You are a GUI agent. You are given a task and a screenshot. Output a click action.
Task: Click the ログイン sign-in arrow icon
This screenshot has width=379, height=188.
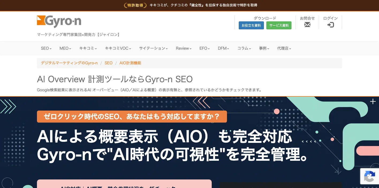[331, 25]
